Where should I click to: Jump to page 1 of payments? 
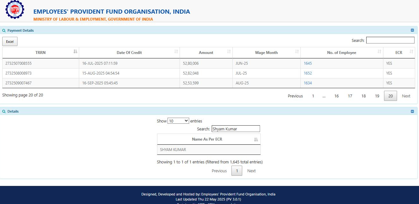tap(313, 96)
